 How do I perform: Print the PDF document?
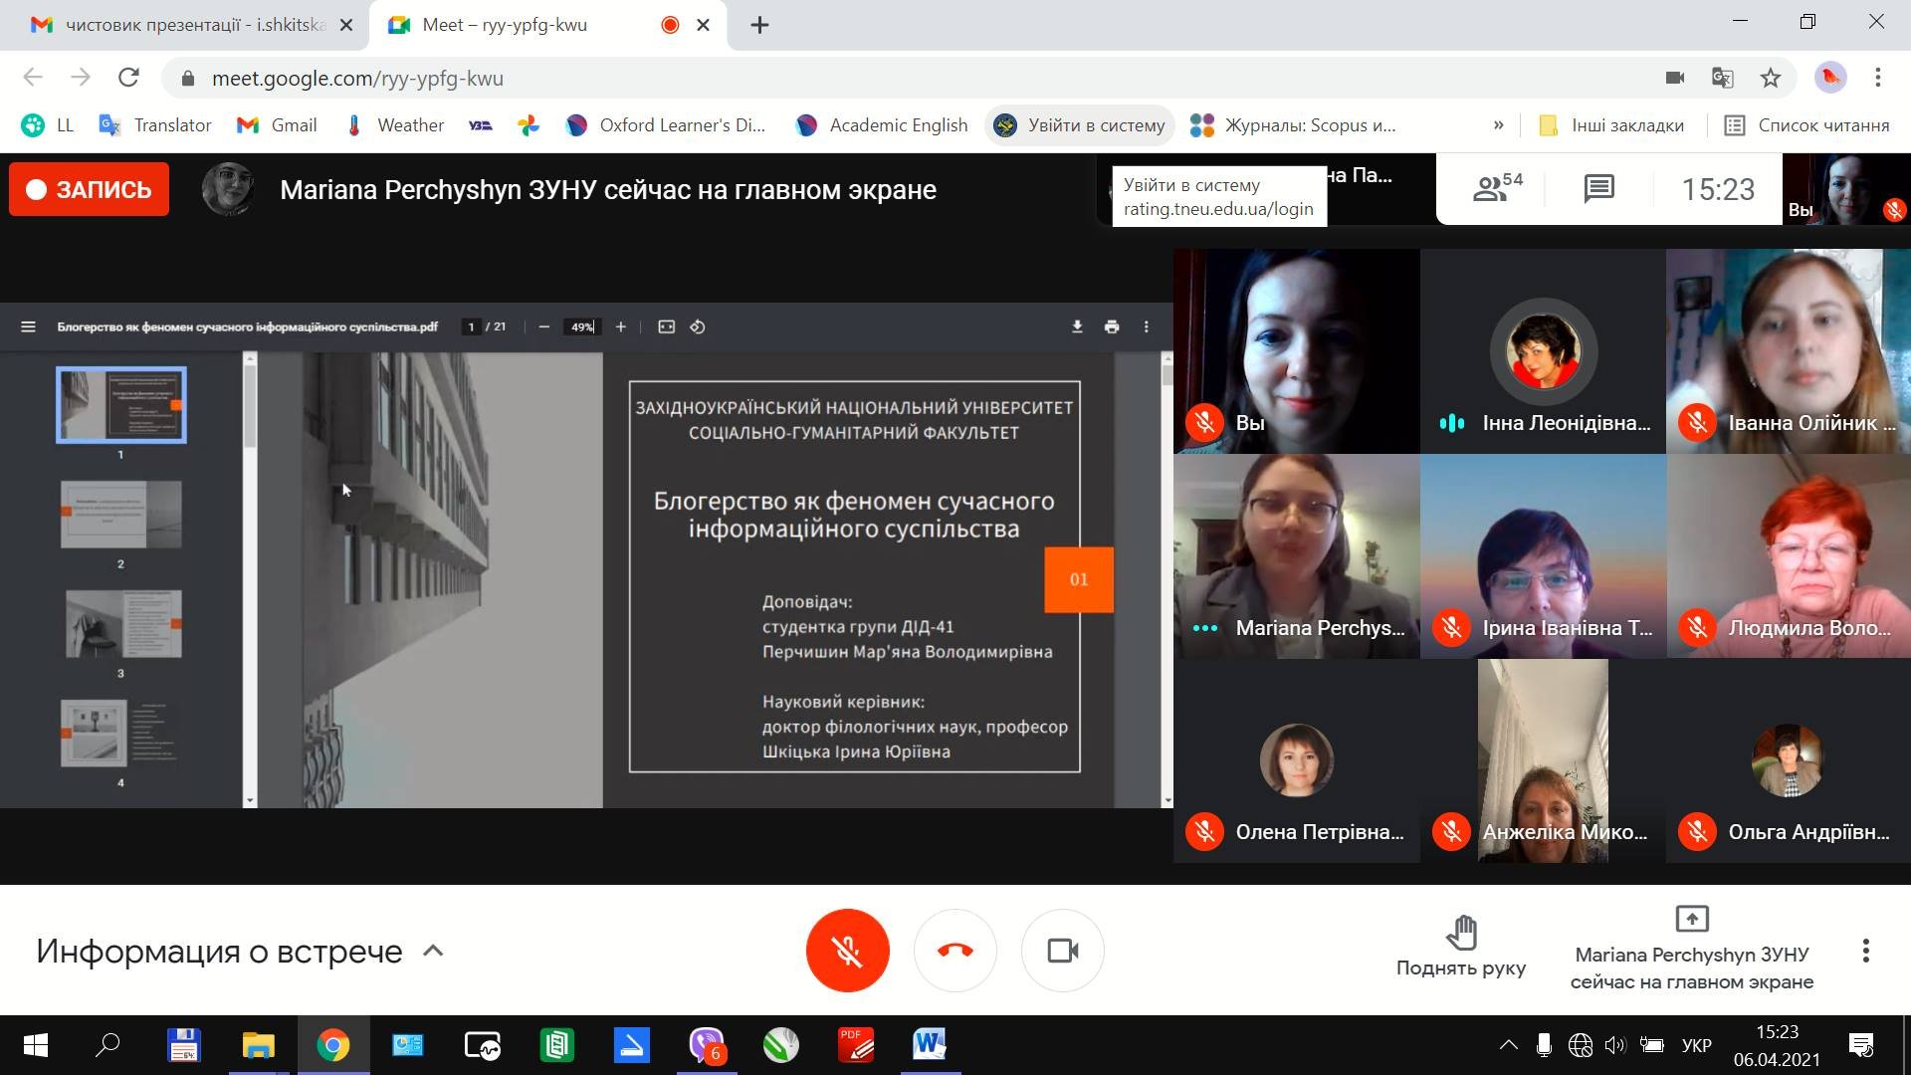tap(1112, 326)
